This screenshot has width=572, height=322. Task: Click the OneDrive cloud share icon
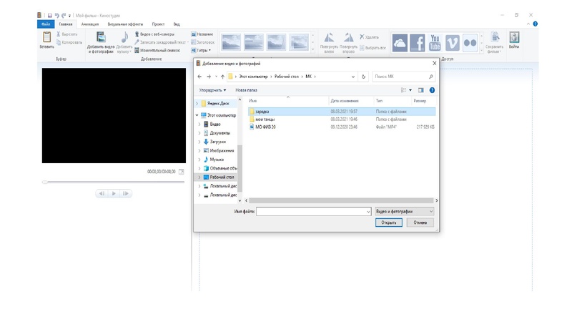click(400, 43)
